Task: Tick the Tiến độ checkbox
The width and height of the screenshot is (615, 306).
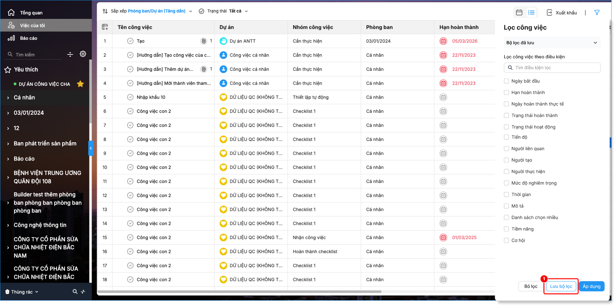Action: pyautogui.click(x=506, y=137)
